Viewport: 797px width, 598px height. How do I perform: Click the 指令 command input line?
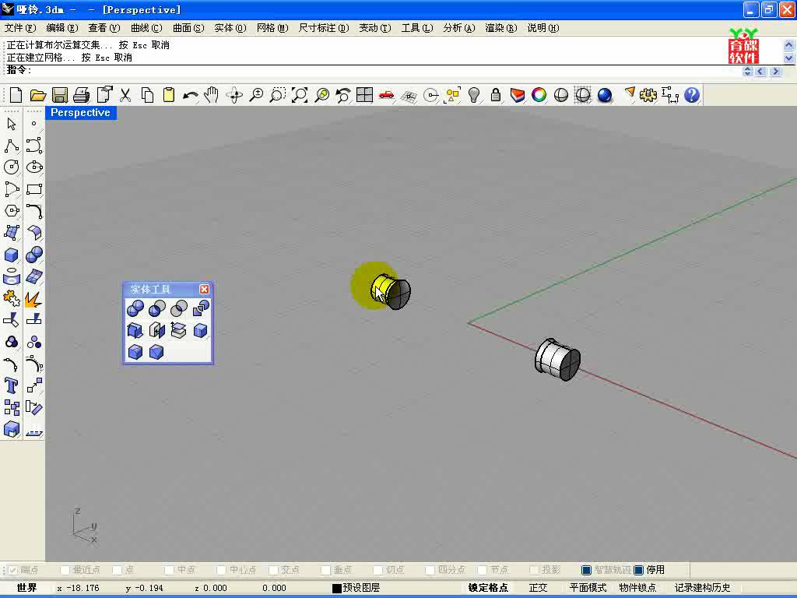pos(376,71)
